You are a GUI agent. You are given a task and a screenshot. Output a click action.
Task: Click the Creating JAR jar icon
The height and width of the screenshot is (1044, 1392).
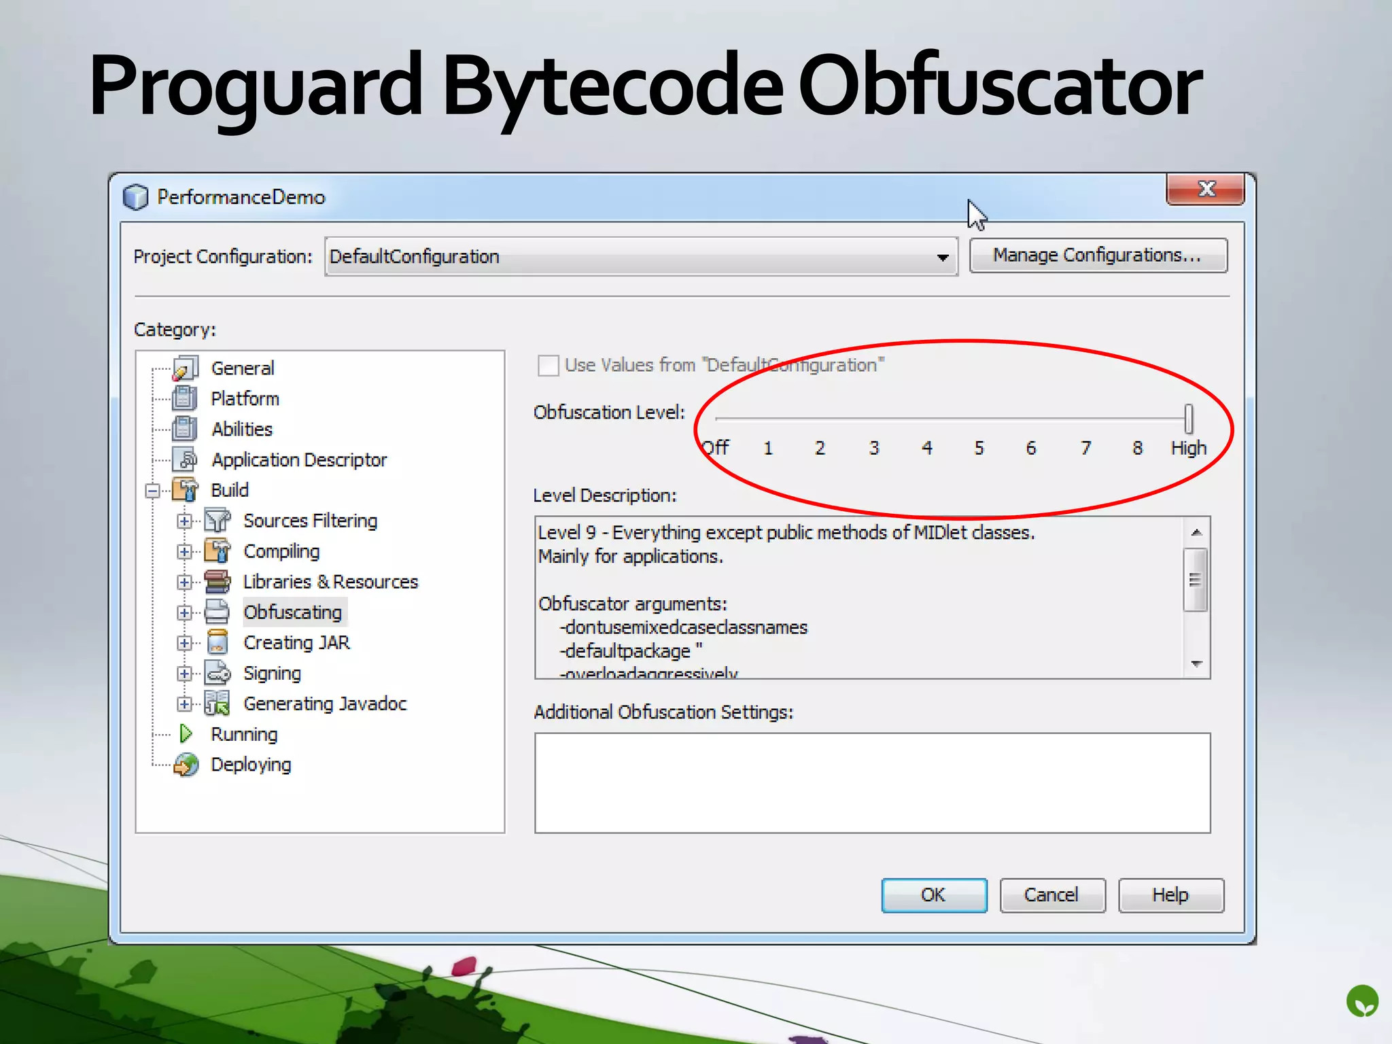click(x=217, y=642)
